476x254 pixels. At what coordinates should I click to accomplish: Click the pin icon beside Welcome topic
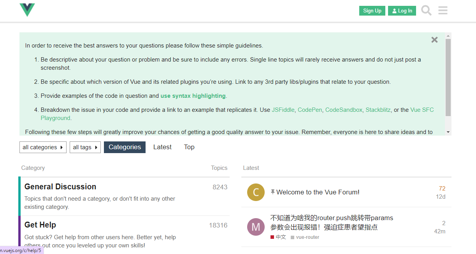[273, 192]
